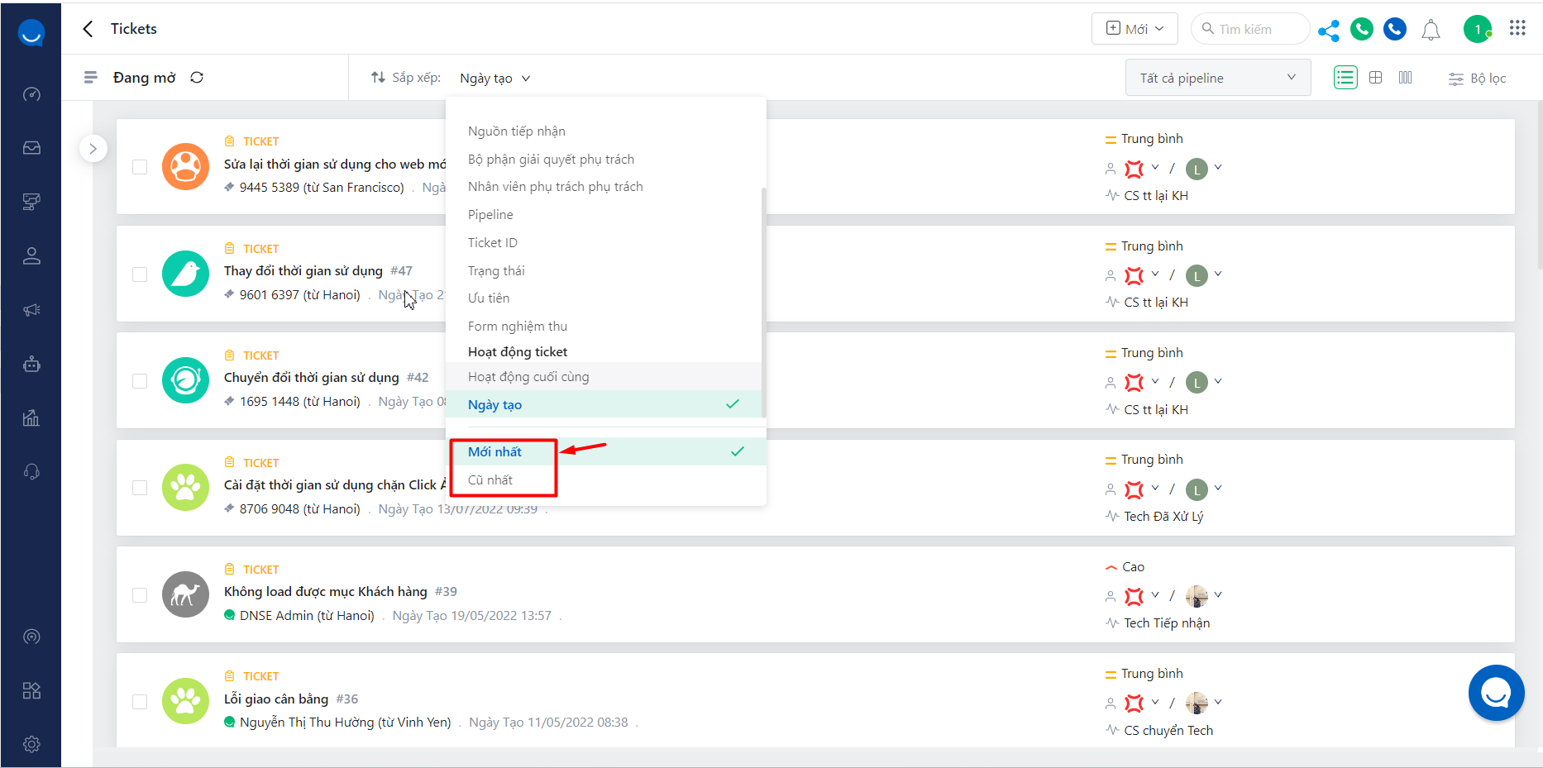The width and height of the screenshot is (1543, 768).
Task: Go back from Tickets page
Action: pos(88,29)
